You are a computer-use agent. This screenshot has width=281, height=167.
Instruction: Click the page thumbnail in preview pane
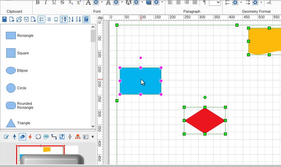41,154
